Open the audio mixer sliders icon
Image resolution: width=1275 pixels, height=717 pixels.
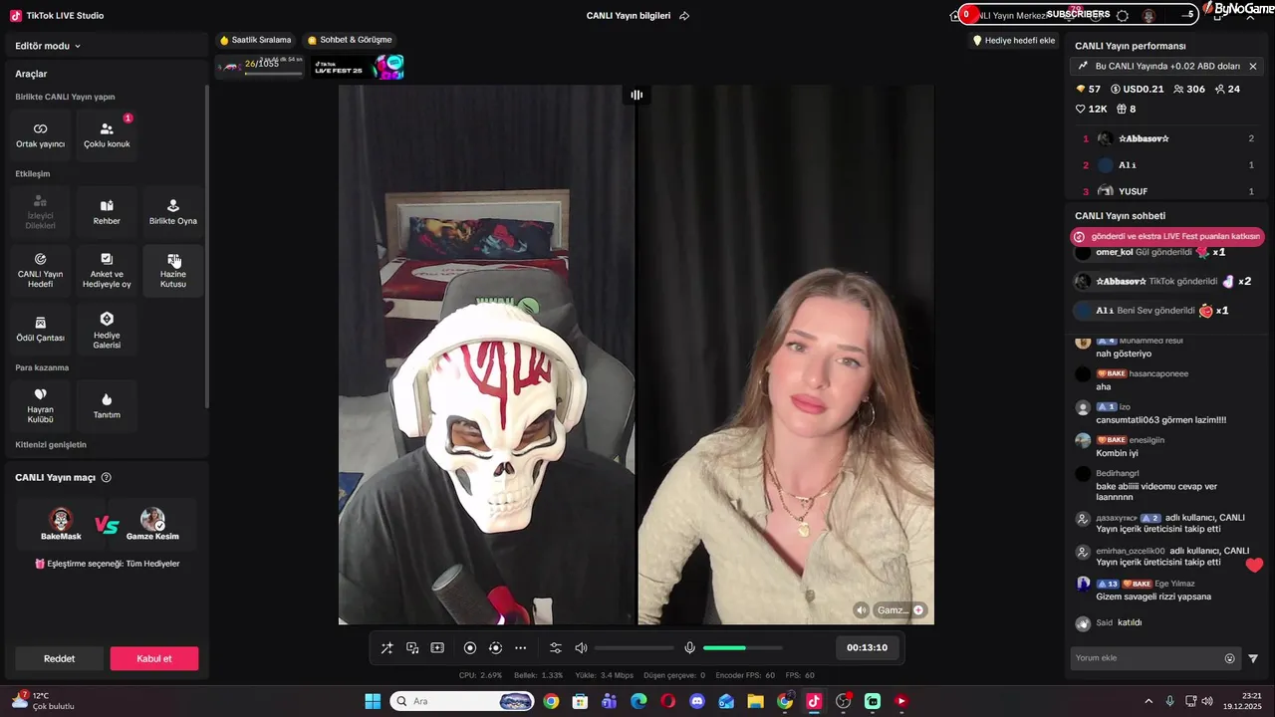point(556,648)
